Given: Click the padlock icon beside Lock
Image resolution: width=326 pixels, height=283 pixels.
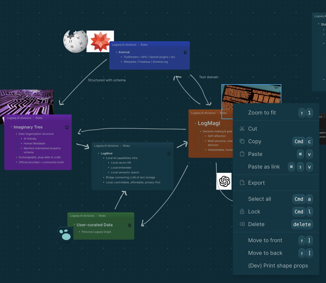Looking at the screenshot, I should coord(242,211).
